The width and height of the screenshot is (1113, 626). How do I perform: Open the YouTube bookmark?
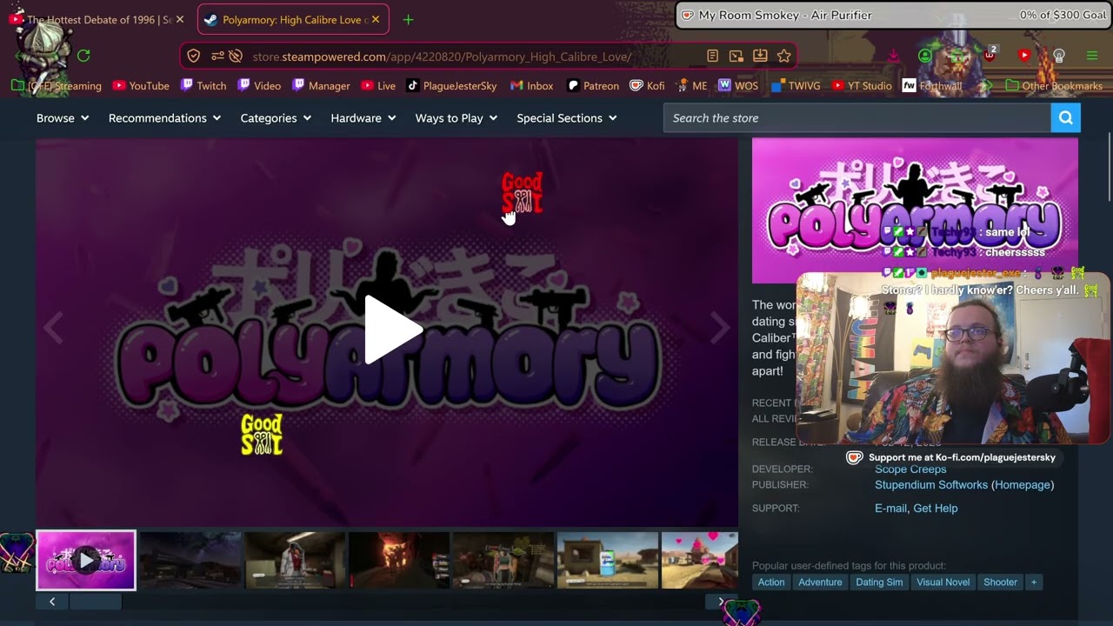[141, 85]
